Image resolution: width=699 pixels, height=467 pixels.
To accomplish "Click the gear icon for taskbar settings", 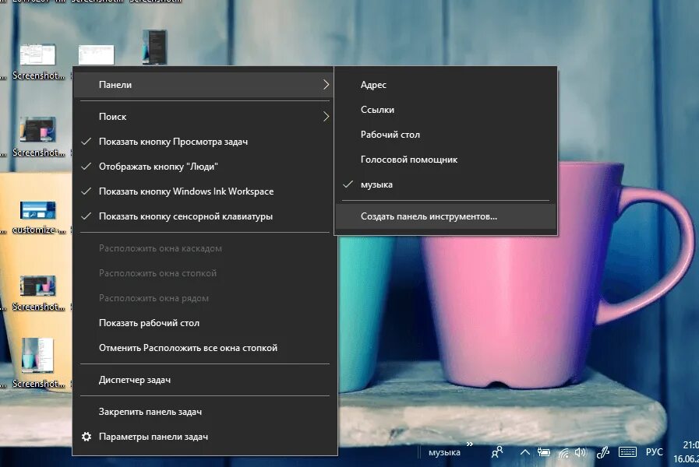I will pyautogui.click(x=86, y=437).
